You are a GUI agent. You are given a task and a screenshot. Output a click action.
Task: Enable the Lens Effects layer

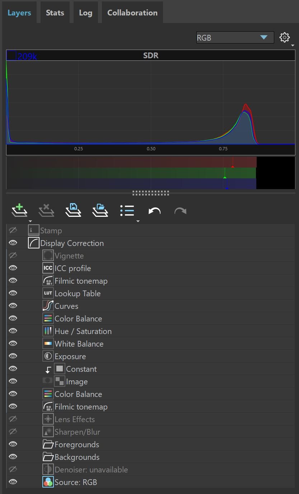13,419
